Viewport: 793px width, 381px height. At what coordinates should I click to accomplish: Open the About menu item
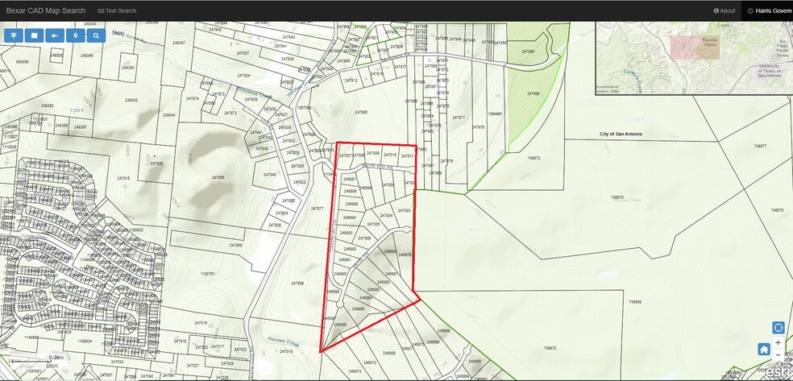click(x=724, y=10)
